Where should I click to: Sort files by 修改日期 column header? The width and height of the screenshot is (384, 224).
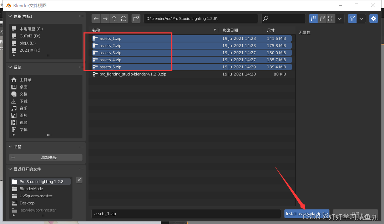pyautogui.click(x=230, y=30)
